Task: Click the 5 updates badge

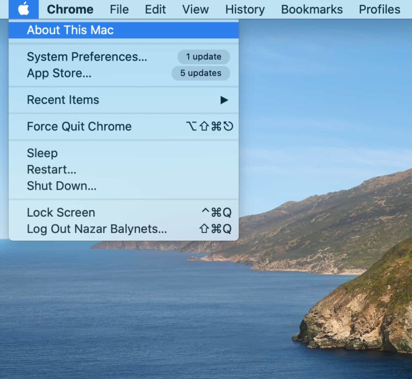Action: pos(201,73)
